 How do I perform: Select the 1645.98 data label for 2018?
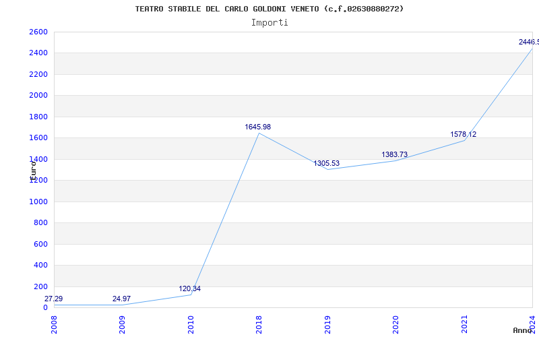(x=258, y=127)
